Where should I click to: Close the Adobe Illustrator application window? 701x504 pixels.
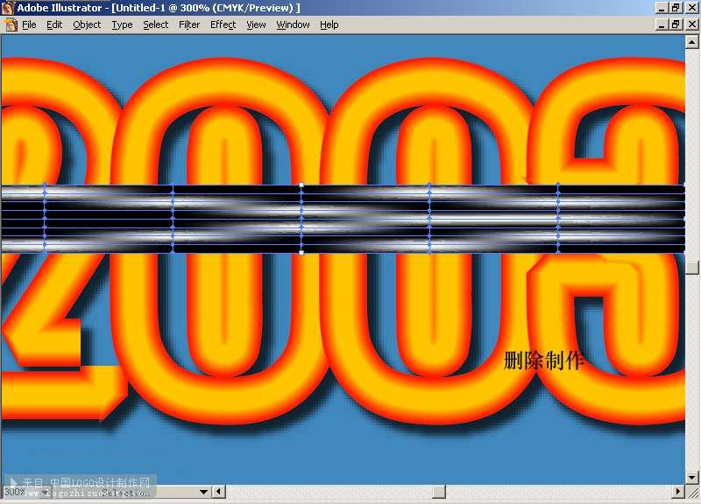[692, 8]
